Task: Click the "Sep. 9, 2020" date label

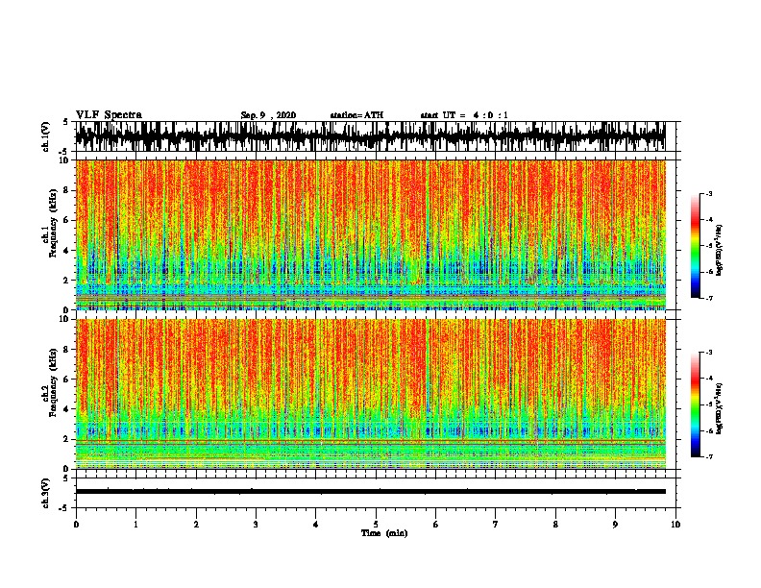Action: pos(268,115)
